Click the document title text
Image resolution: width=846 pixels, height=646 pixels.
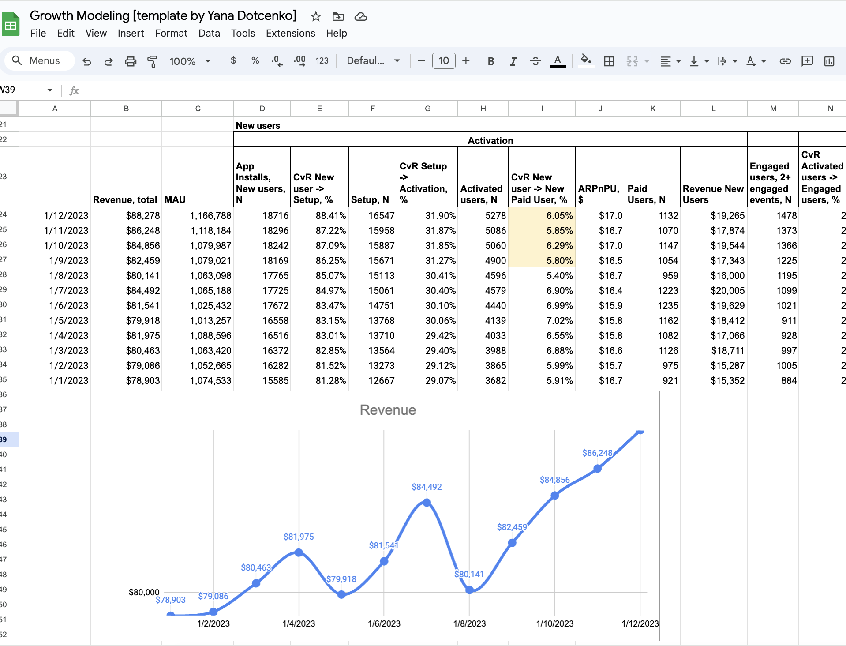pos(163,15)
